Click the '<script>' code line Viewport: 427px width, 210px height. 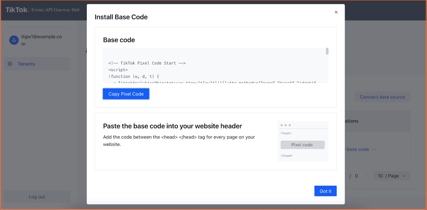pos(118,70)
